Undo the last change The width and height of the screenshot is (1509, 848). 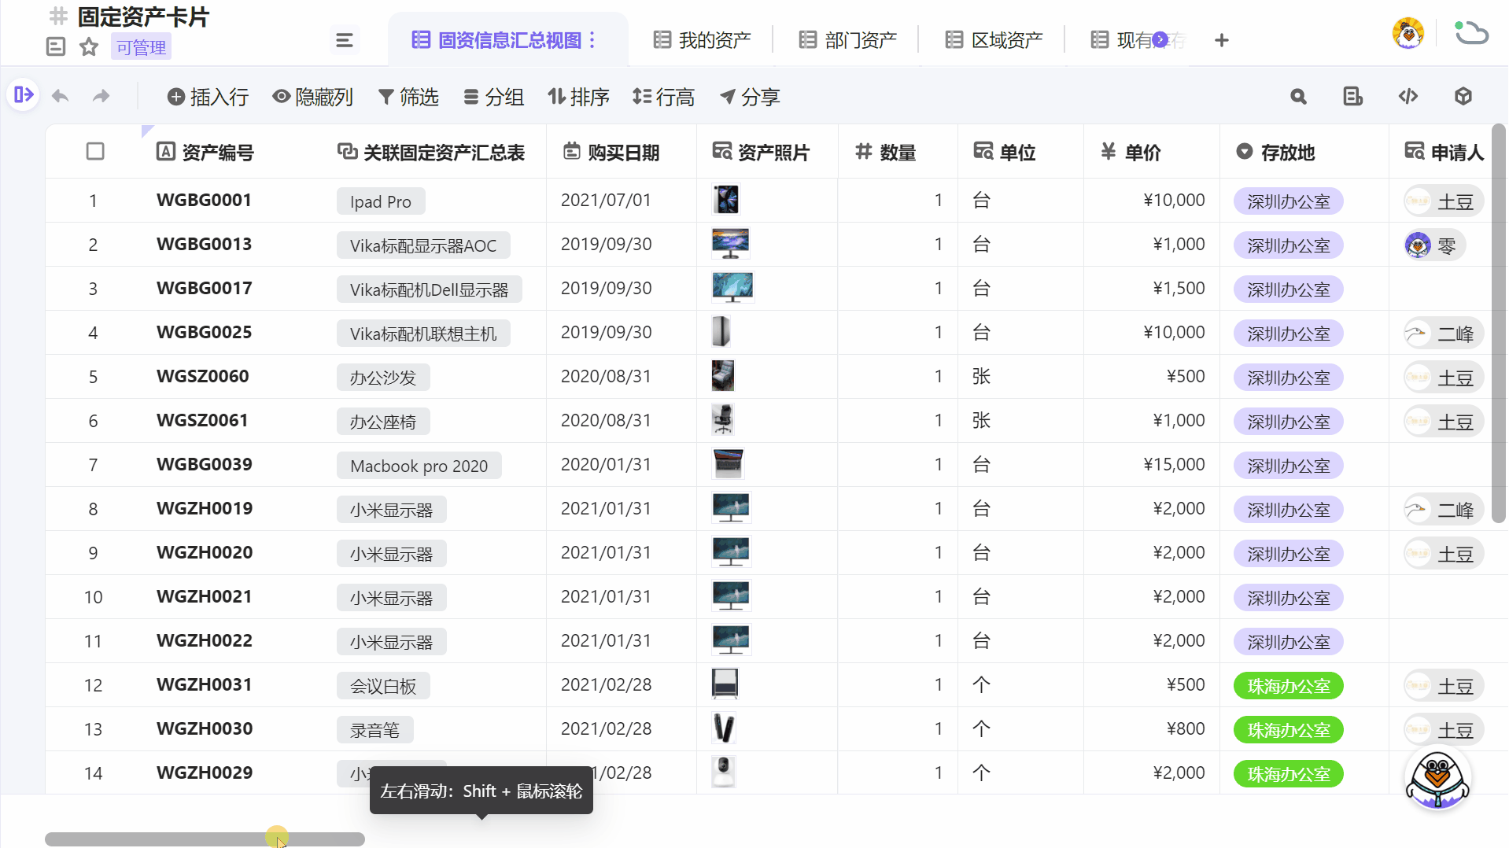[x=61, y=96]
